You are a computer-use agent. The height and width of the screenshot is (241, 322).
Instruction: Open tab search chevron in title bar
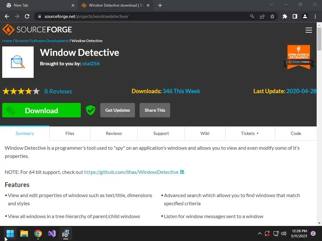click(271, 4)
